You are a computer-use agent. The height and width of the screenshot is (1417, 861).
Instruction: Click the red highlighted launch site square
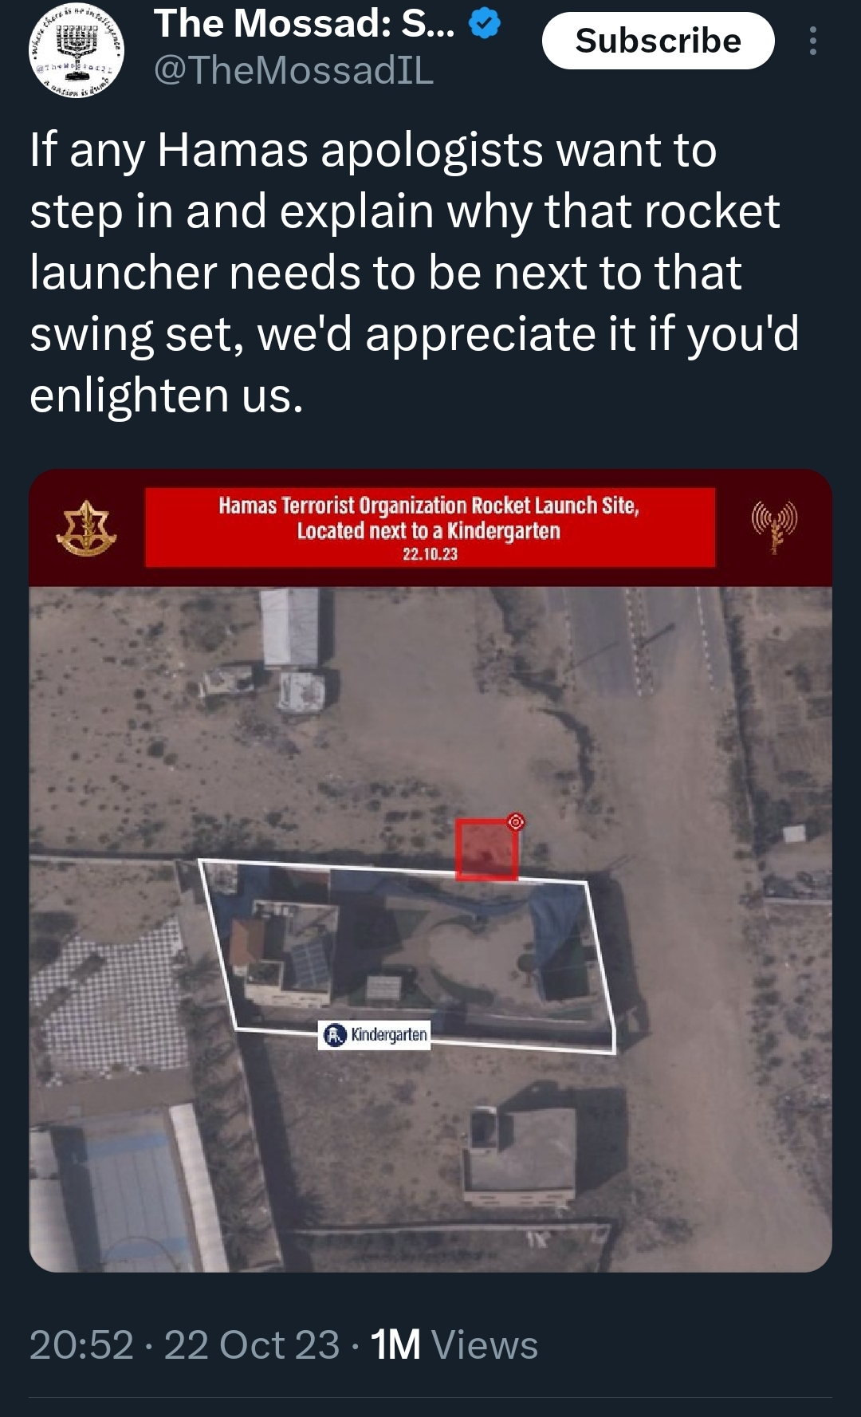tap(486, 850)
